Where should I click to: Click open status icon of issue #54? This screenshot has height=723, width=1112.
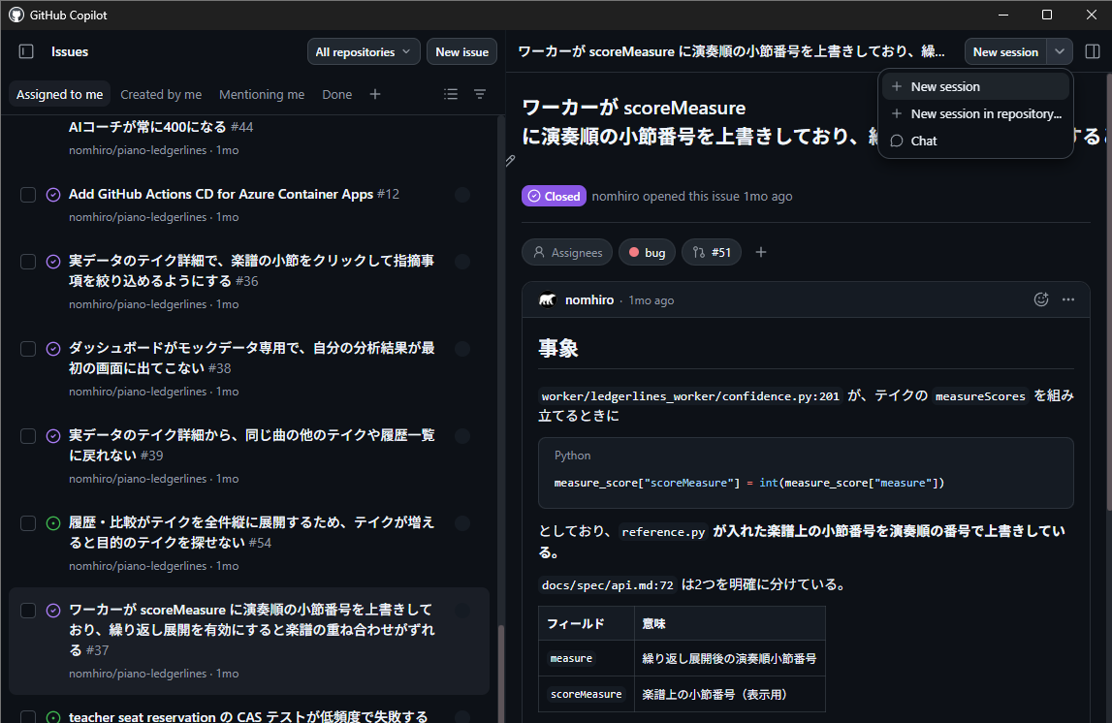click(53, 523)
